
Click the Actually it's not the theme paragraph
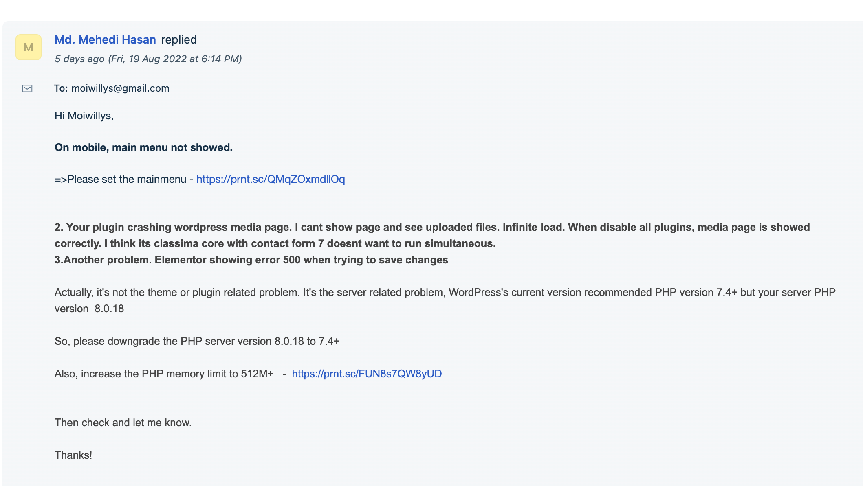tap(445, 300)
